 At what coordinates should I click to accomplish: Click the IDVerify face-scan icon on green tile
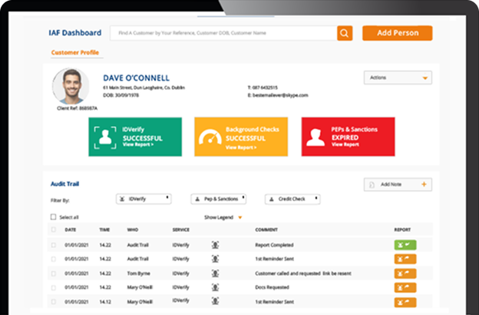(x=105, y=138)
